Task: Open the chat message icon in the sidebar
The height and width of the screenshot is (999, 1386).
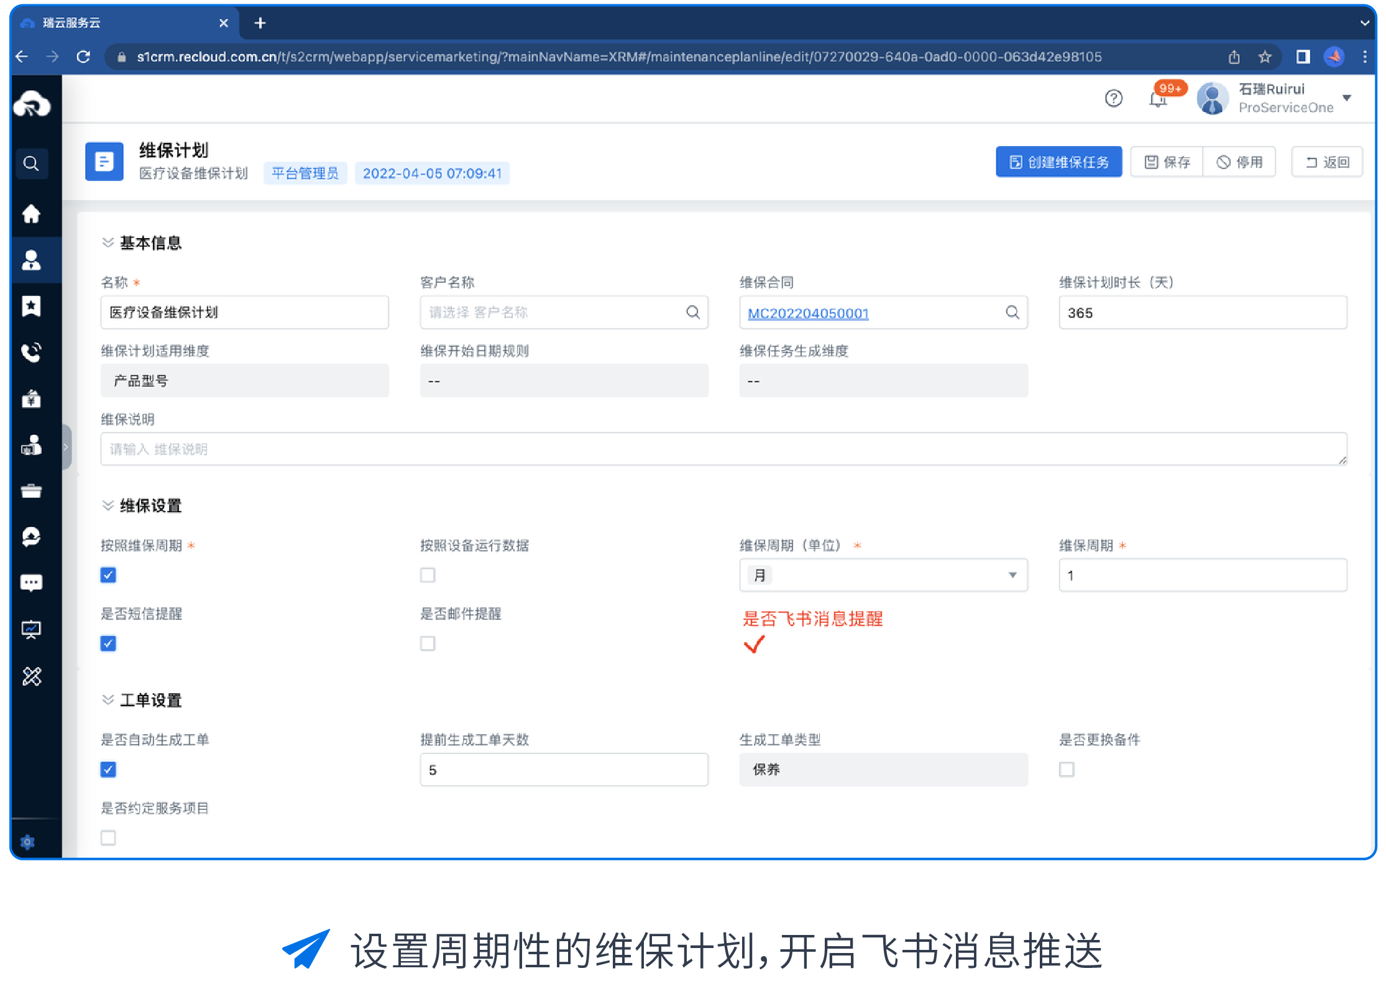Action: click(x=31, y=582)
